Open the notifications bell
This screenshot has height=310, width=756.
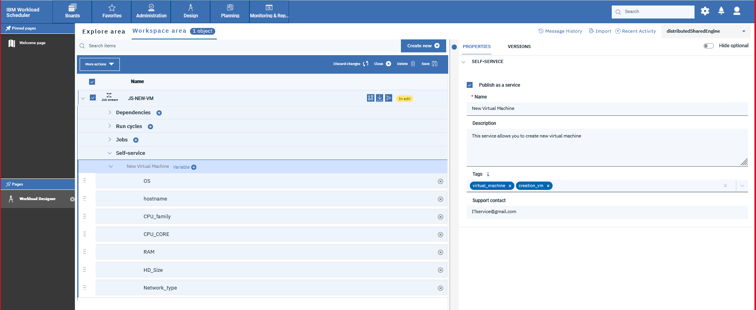click(721, 11)
